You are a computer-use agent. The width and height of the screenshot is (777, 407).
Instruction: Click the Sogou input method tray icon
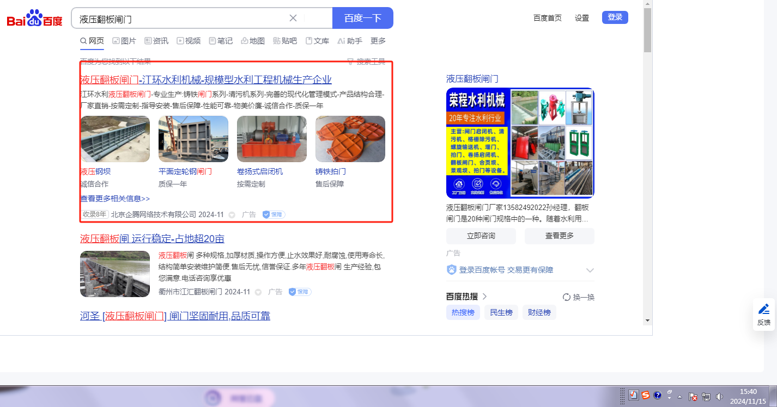(x=646, y=396)
